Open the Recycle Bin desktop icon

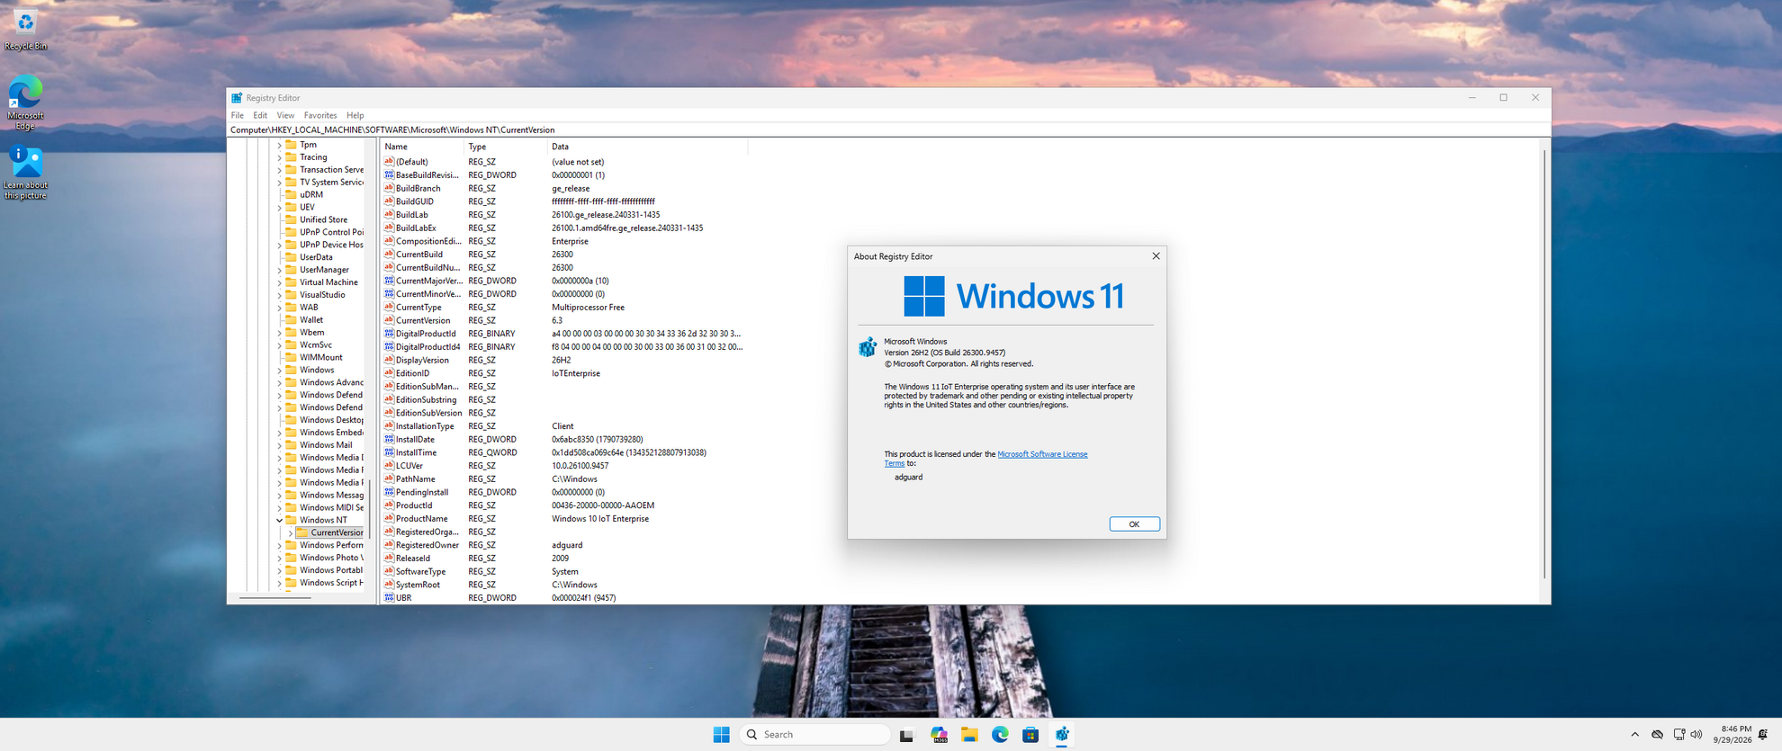click(25, 29)
